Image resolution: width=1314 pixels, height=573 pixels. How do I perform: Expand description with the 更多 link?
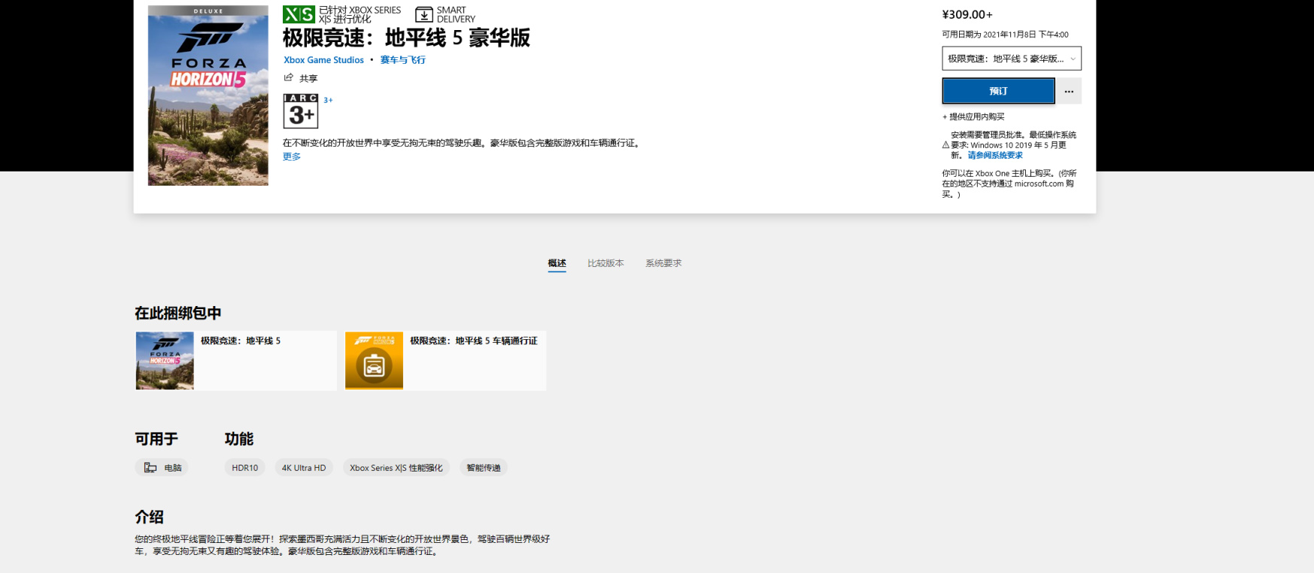click(292, 156)
